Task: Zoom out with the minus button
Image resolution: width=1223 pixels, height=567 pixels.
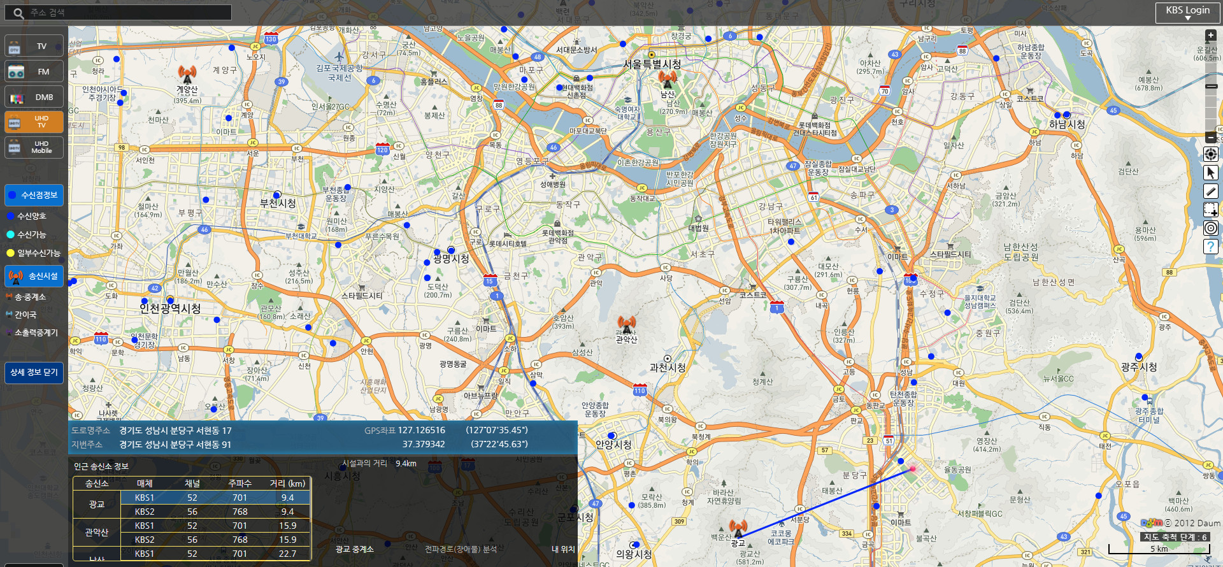Action: (x=1211, y=138)
